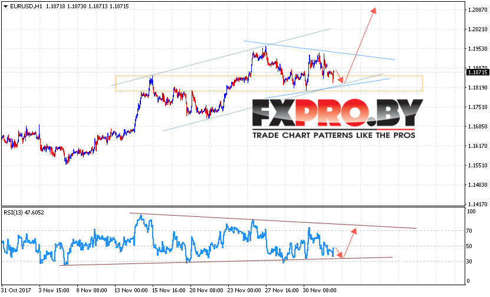
Task: Click price axis label 1.16170
Action: coord(478,146)
